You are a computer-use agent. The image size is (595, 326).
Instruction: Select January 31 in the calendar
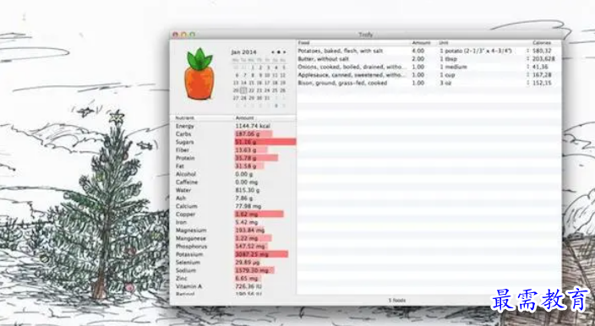coord(267,98)
